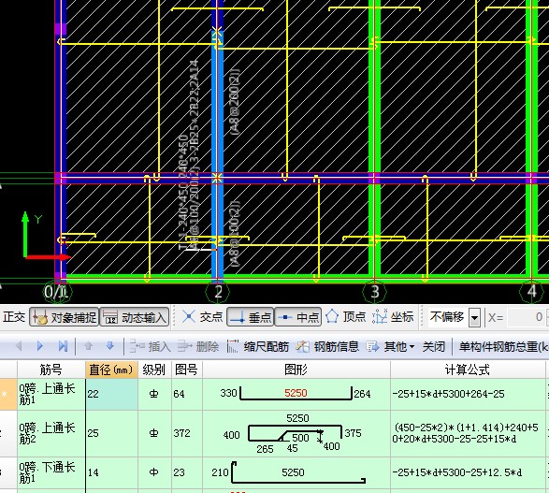The height and width of the screenshot is (493, 549).
Task: Move row up arrow icon
Action: tap(88, 347)
